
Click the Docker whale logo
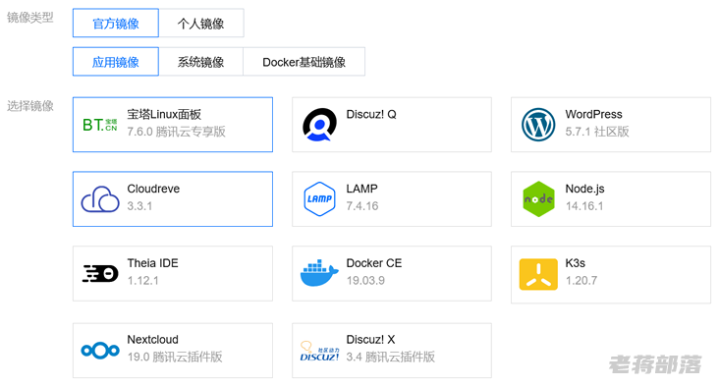(x=319, y=273)
